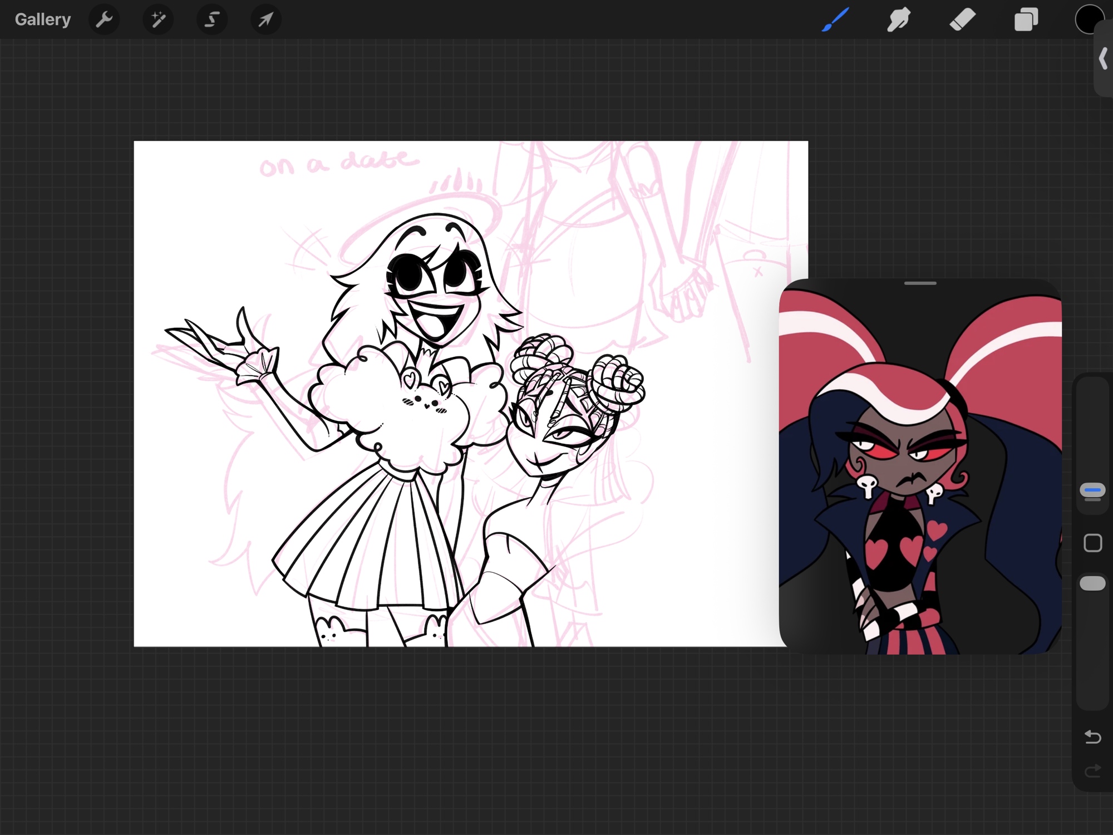Redo the undone action
Screen dimensions: 1113x835
tap(1092, 771)
